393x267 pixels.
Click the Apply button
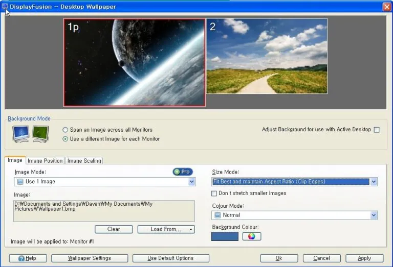(364, 258)
